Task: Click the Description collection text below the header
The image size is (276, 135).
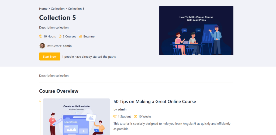Action: 54,76
